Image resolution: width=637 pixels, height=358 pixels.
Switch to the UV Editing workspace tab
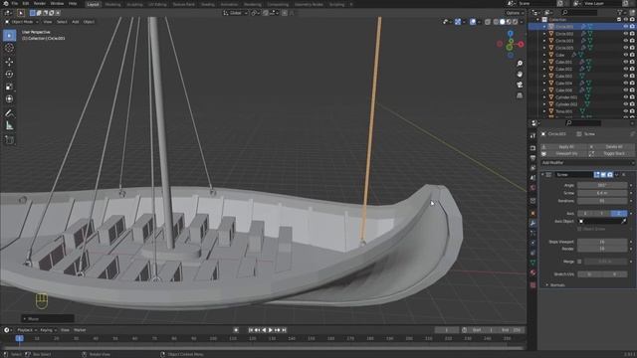tap(157, 4)
